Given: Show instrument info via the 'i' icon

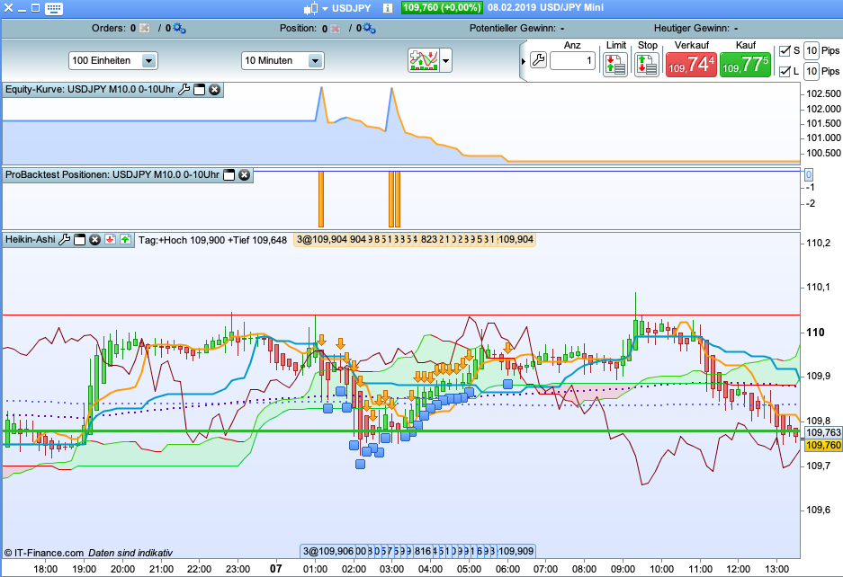Looking at the screenshot, I should click(x=388, y=8).
